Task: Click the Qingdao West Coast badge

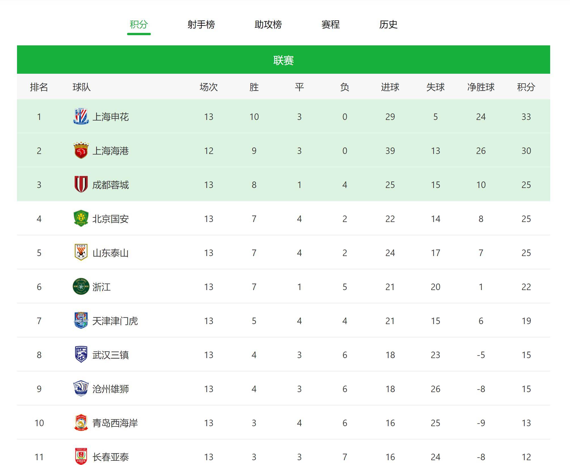Action: click(81, 423)
